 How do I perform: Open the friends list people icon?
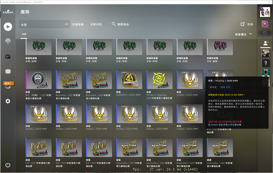(x=265, y=43)
